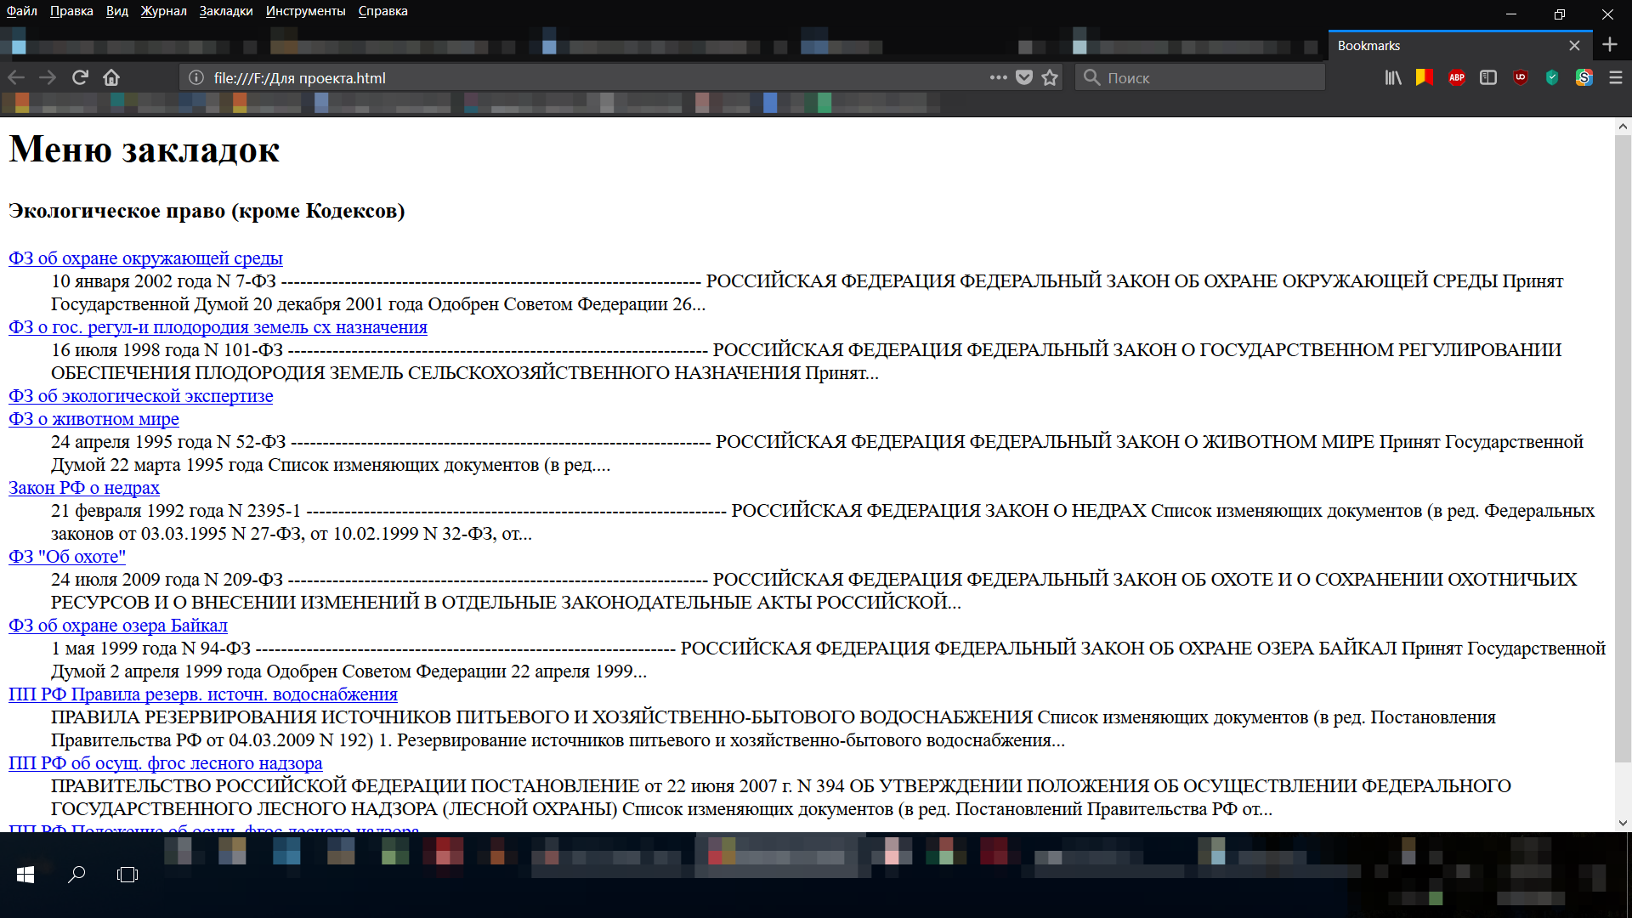Click the page scrollbar up arrow
1632x918 pixels.
pos(1623,127)
